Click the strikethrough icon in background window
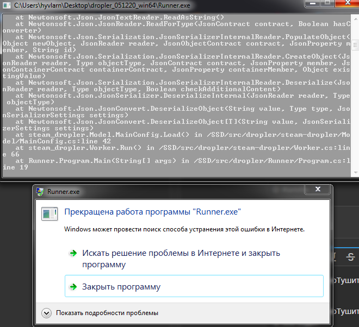The image size is (359, 327). pyautogui.click(x=350, y=257)
